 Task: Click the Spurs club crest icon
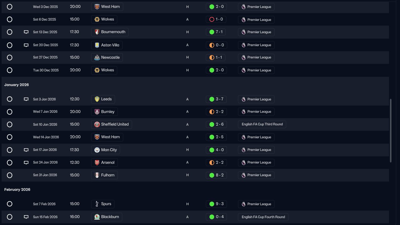pos(97,204)
